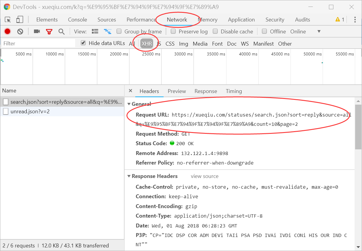Switch to the Elements panel tab
Viewport: 362px width, 251px height.
point(47,20)
